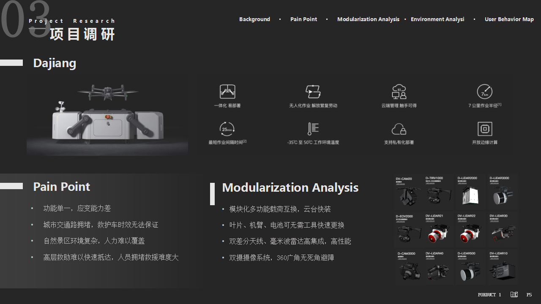Click the Dajiang drone dock photo
This screenshot has width=541, height=304.
coord(107,114)
